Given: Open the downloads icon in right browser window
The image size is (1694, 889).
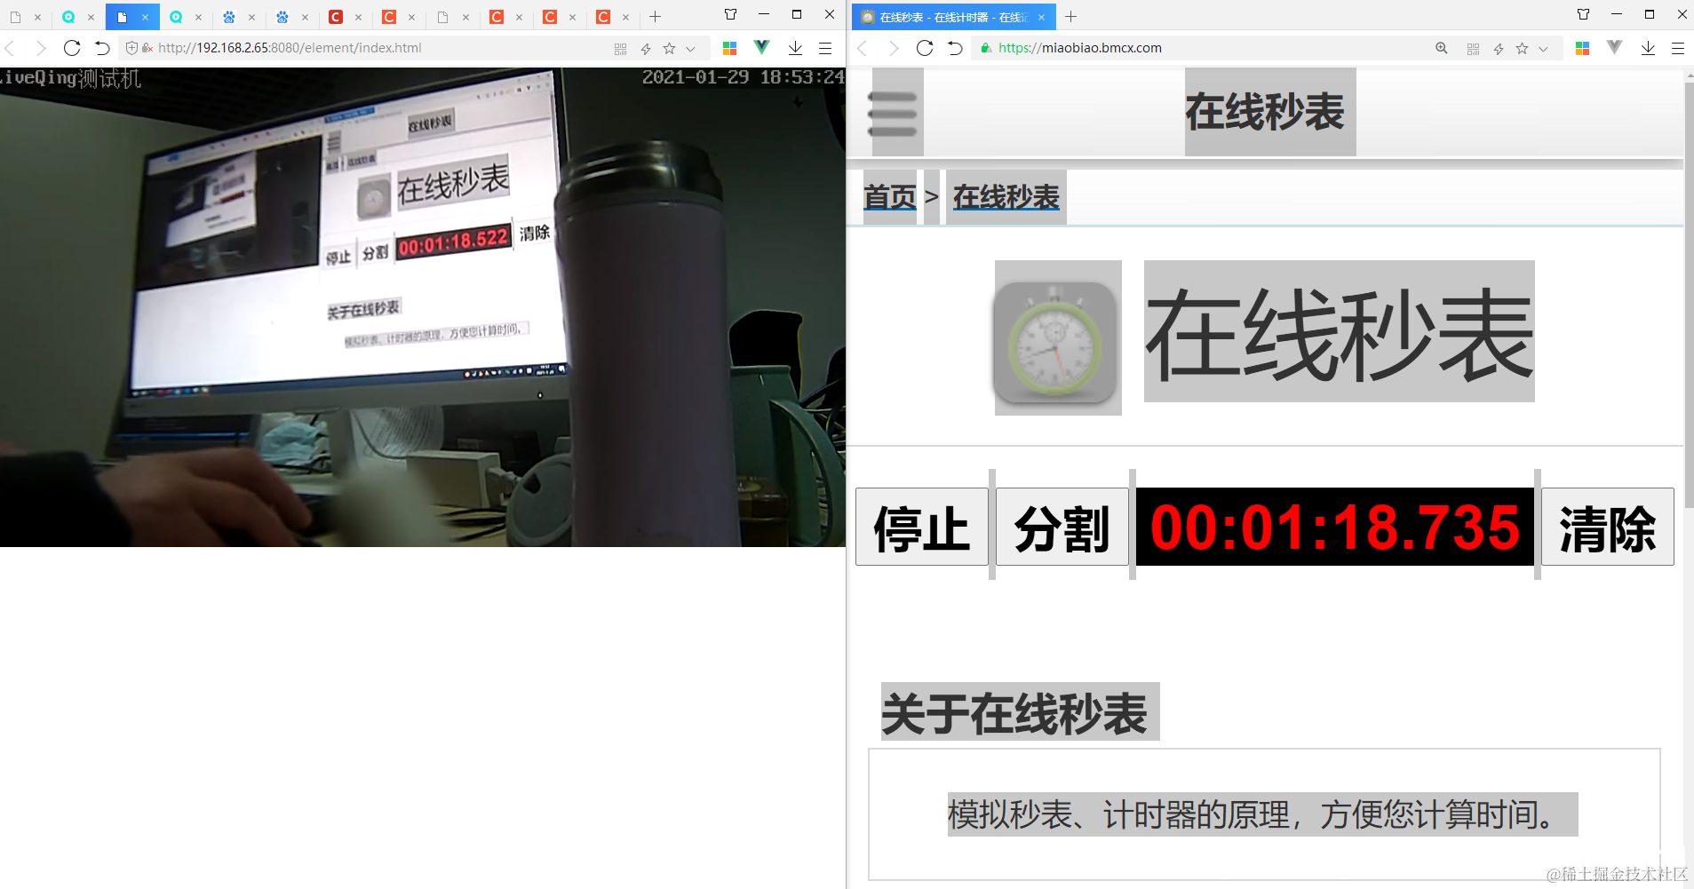Looking at the screenshot, I should [1648, 48].
